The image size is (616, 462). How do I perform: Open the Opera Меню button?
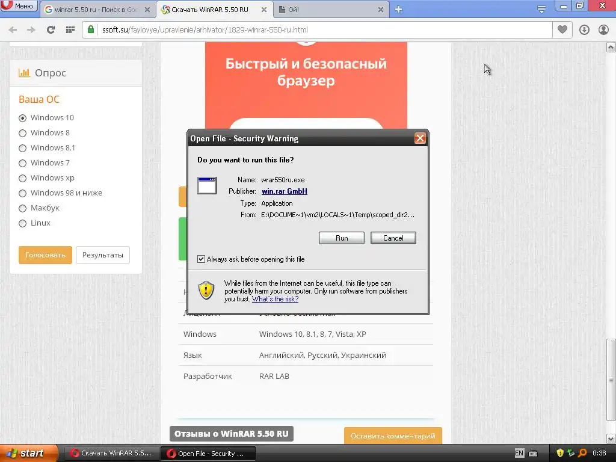[19, 6]
